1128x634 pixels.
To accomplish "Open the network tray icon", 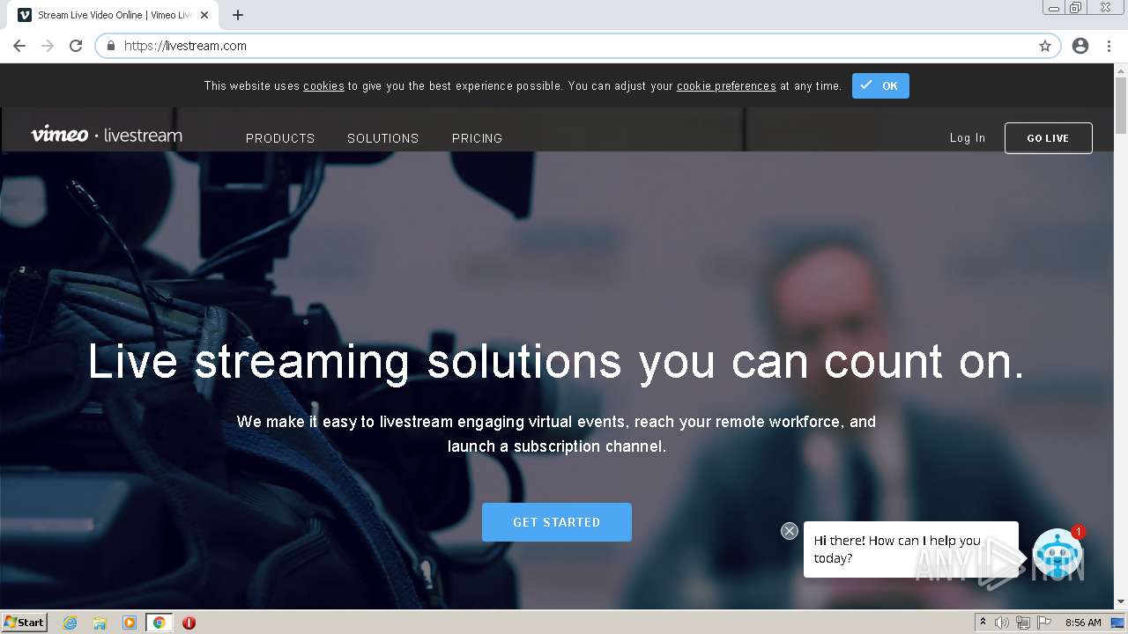I will point(1022,623).
